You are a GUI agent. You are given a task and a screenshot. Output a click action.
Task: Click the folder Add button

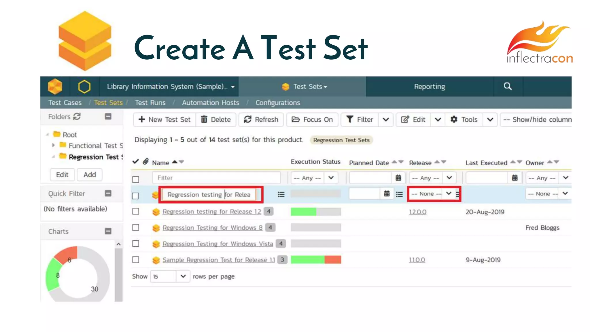click(90, 175)
